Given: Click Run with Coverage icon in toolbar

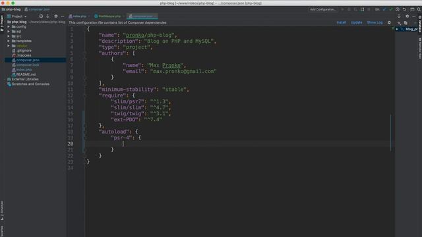Looking at the screenshot, I should tap(355, 9).
